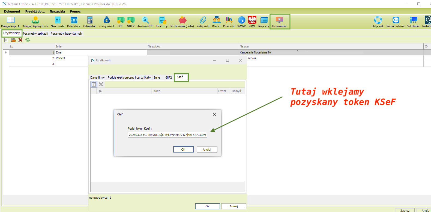Viewport: 431px width, 212px height.
Task: Open the Narzędzia menu
Action: (x=57, y=11)
